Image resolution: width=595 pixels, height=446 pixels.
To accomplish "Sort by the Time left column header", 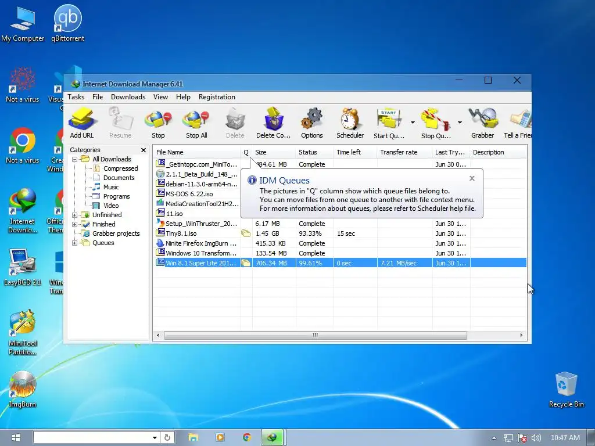I will [x=356, y=152].
